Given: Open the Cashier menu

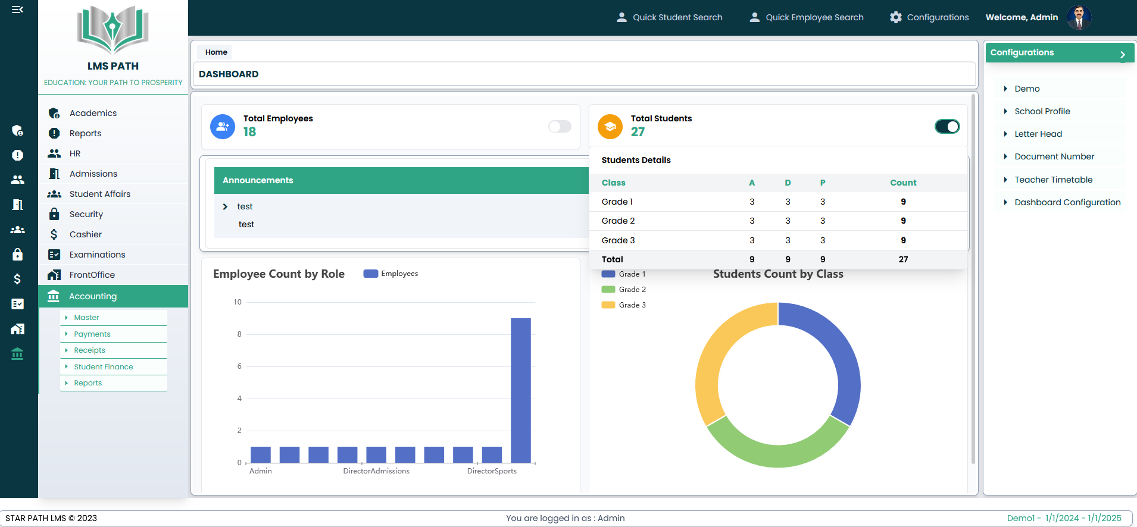Looking at the screenshot, I should 113,234.
